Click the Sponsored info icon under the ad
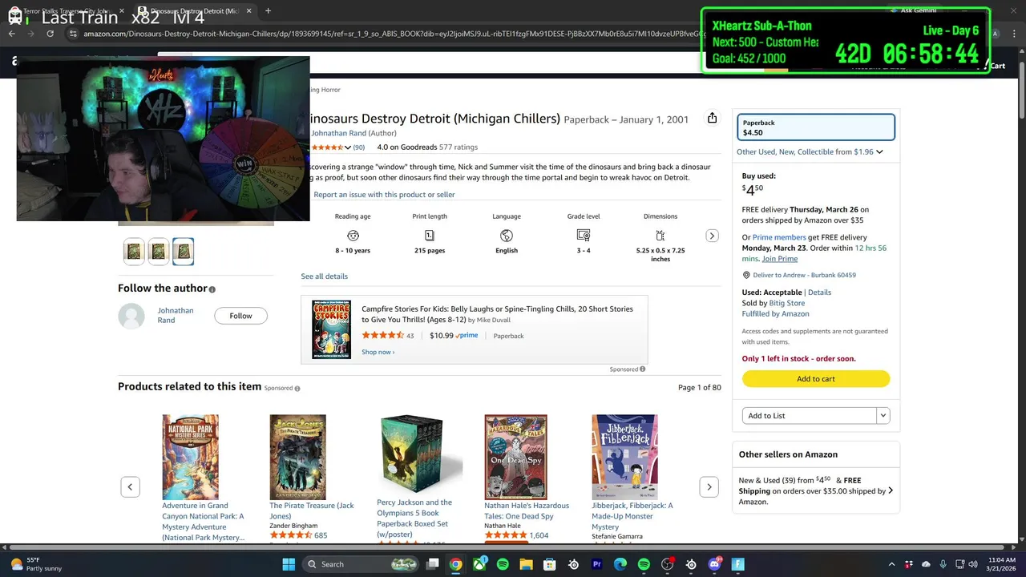 click(x=643, y=369)
